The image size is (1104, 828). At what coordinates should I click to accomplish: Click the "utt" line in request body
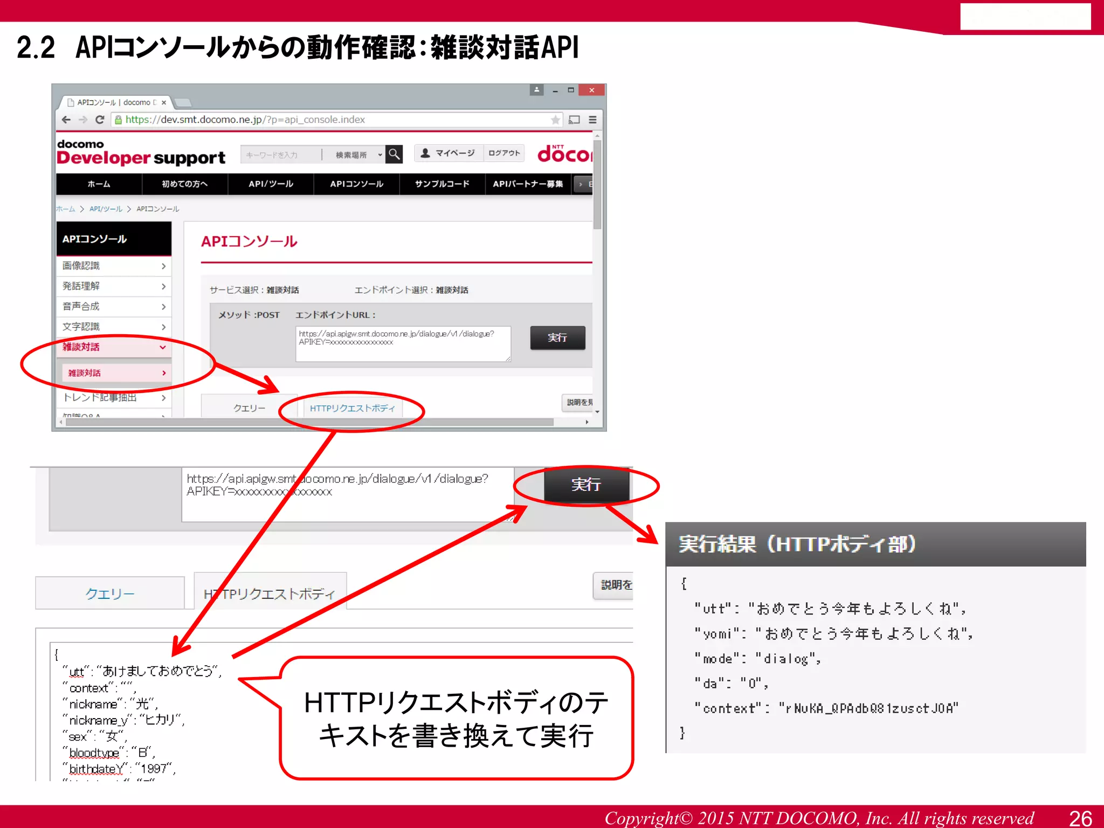point(142,671)
